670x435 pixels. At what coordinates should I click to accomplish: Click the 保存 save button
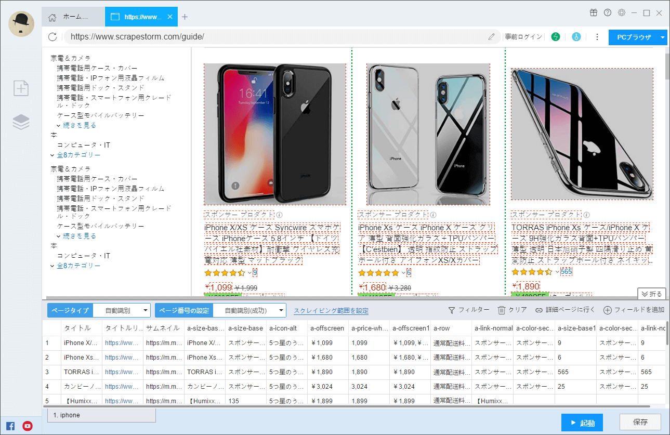click(x=640, y=423)
